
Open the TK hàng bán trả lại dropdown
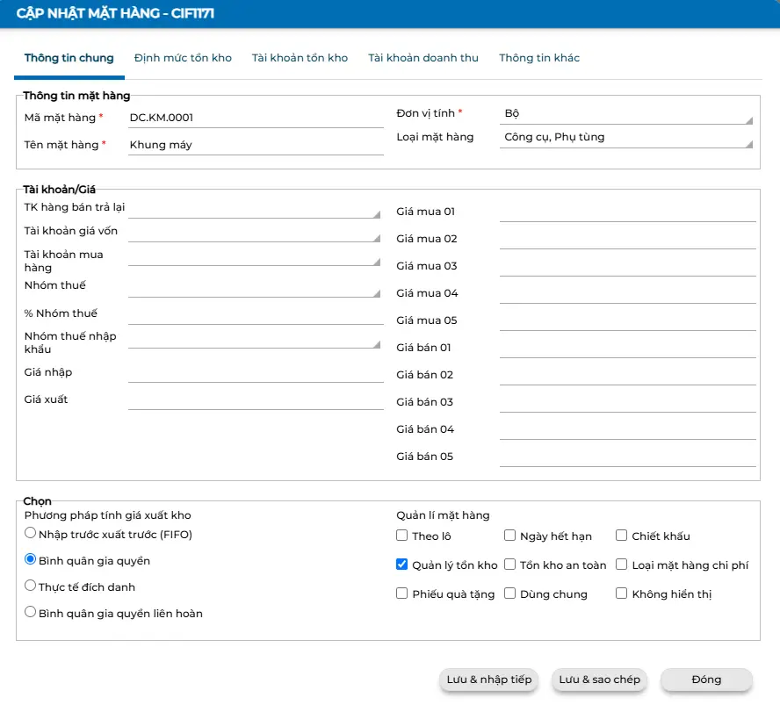point(255,208)
